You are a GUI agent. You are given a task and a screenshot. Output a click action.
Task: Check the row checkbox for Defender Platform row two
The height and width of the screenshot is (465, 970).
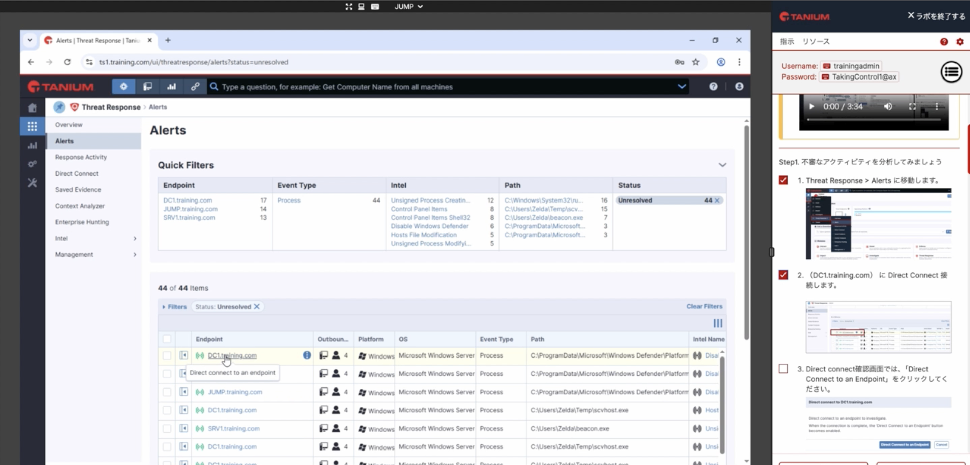pos(167,374)
